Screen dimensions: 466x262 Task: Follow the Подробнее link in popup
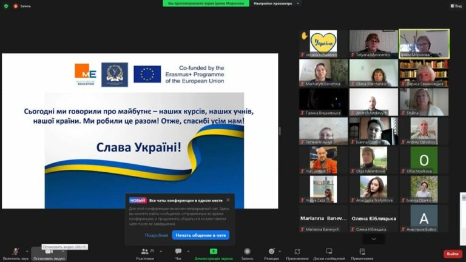[x=157, y=235]
